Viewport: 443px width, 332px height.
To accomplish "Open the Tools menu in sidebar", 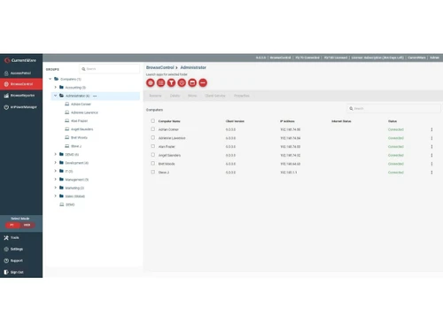I will point(12,237).
